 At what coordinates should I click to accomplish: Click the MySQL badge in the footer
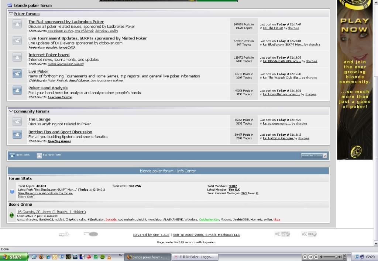[64, 234]
